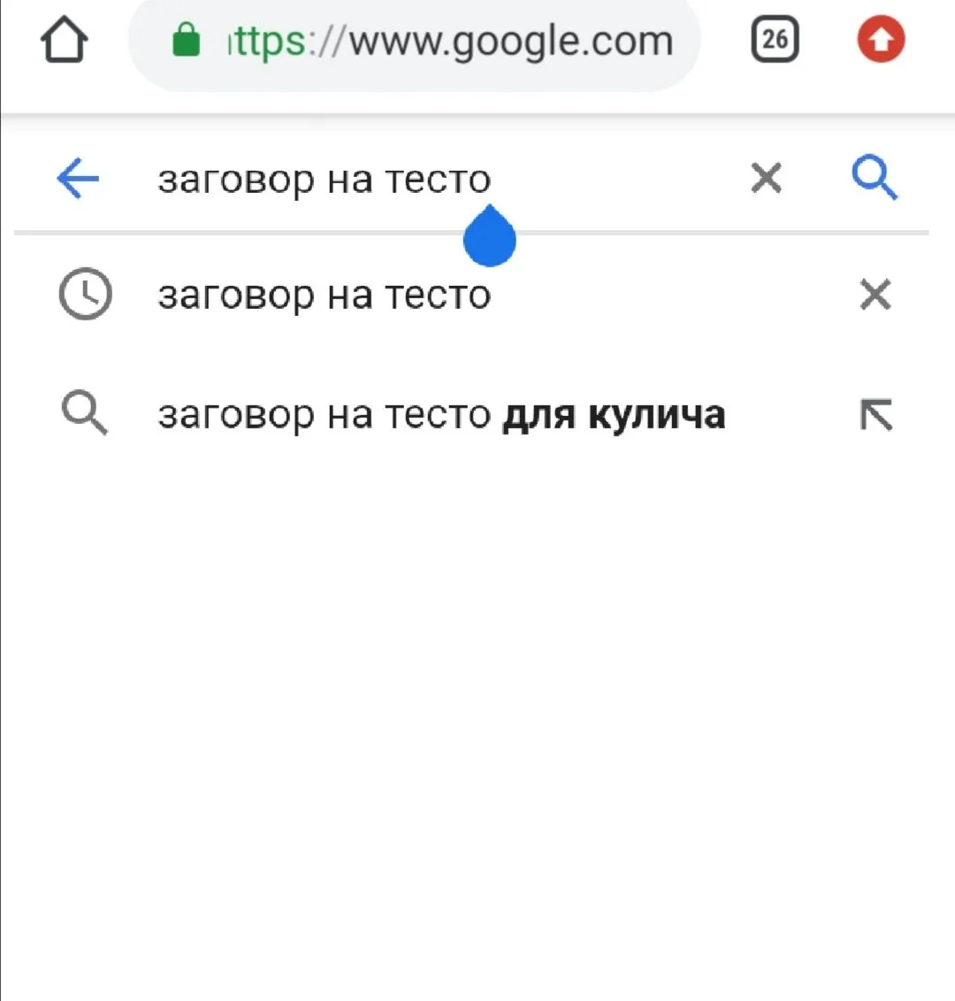Image resolution: width=955 pixels, height=1001 pixels.
Task: Choose suggestion заговор на тесто для кулича
Action: click(x=440, y=414)
